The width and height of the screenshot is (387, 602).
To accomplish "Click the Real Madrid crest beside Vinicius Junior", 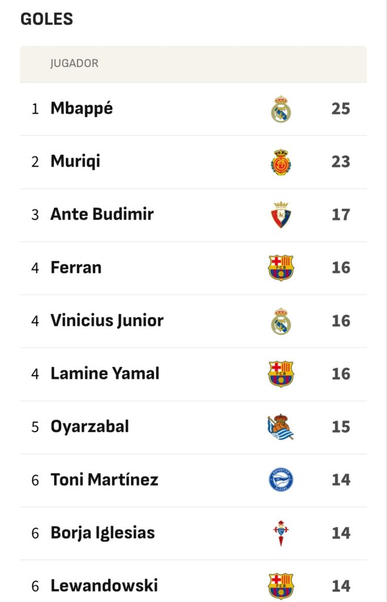I will (x=281, y=321).
